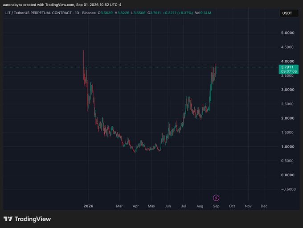
Task: Click the Nov label on time axis
Action: tap(248, 206)
